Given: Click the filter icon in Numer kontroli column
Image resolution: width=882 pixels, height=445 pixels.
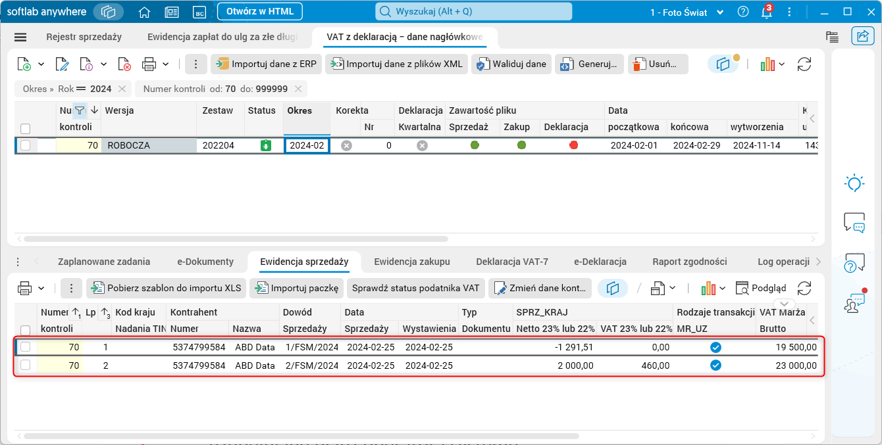Looking at the screenshot, I should (x=79, y=110).
